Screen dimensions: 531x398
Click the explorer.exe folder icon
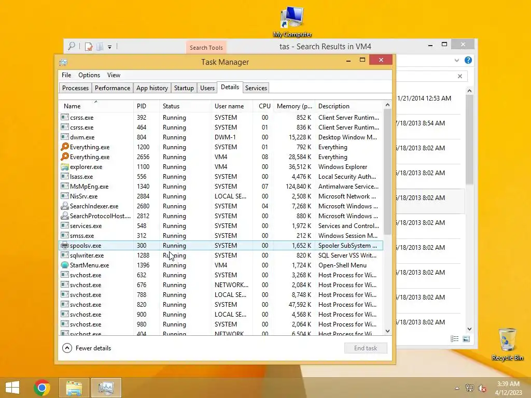tap(65, 166)
